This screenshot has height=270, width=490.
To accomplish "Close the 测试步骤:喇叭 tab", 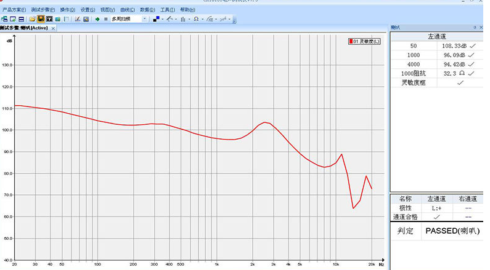I will 53,28.
